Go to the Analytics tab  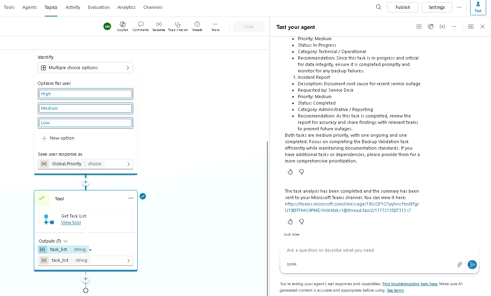click(x=126, y=7)
